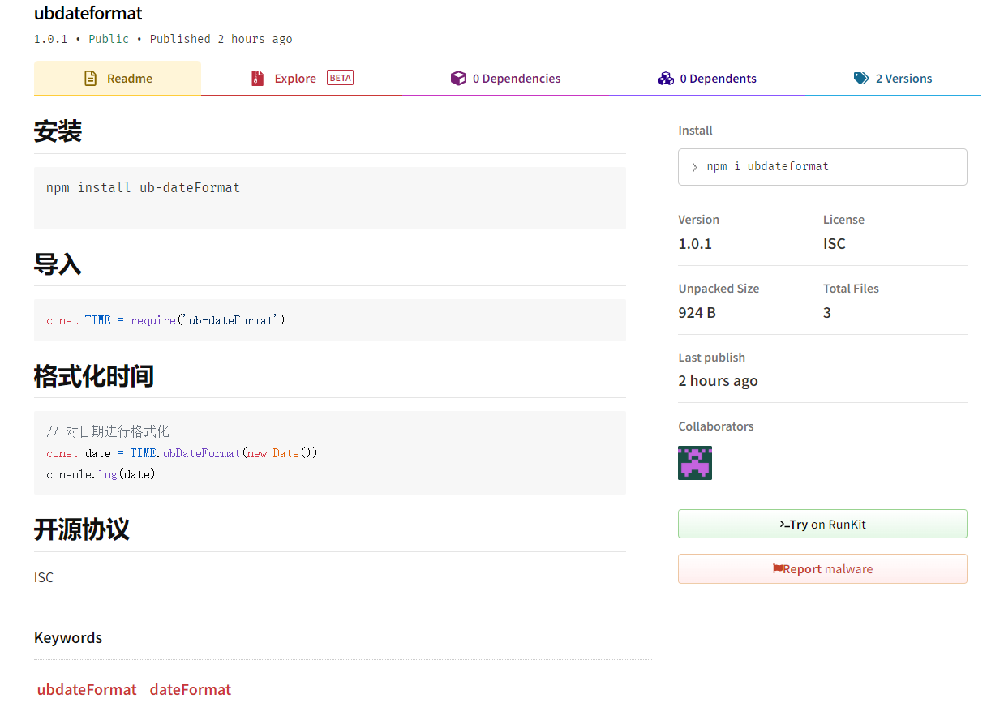Copy the npm i ubdateformat install command
The image size is (1004, 707).
coord(822,167)
